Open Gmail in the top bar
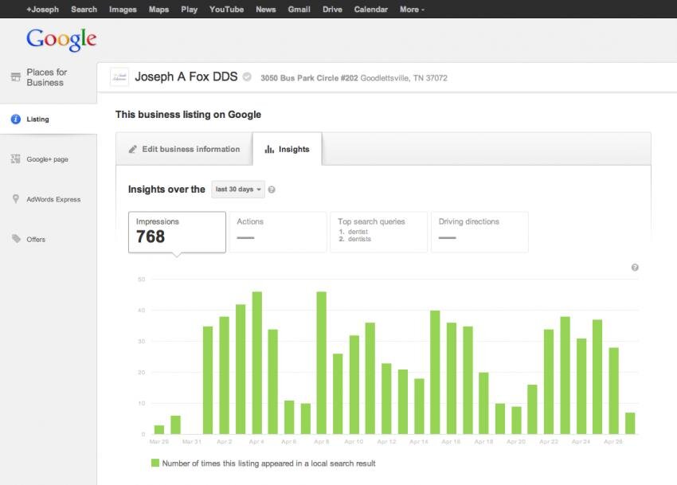This screenshot has height=485, width=677. click(299, 9)
